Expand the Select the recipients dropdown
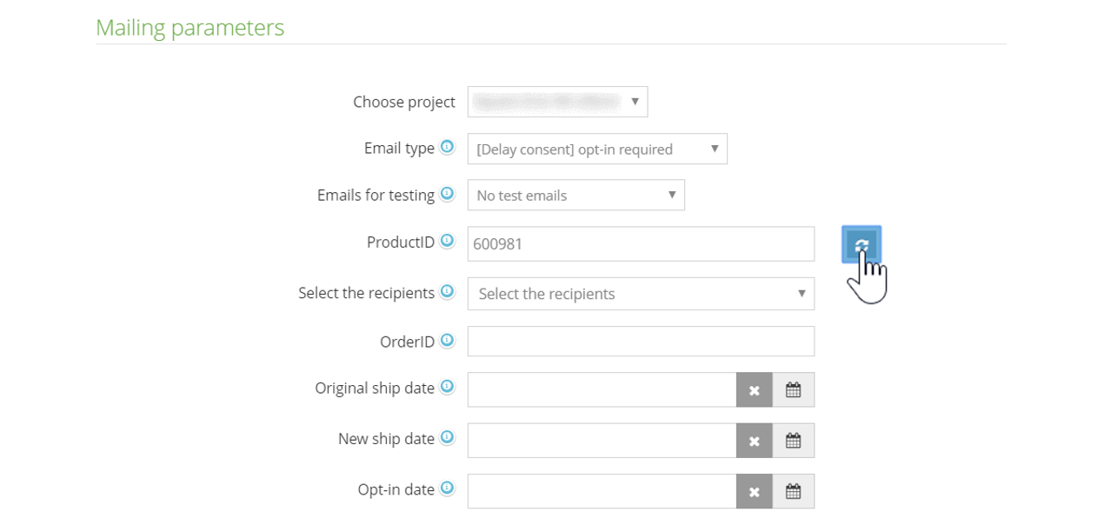1098x525 pixels. 640,294
